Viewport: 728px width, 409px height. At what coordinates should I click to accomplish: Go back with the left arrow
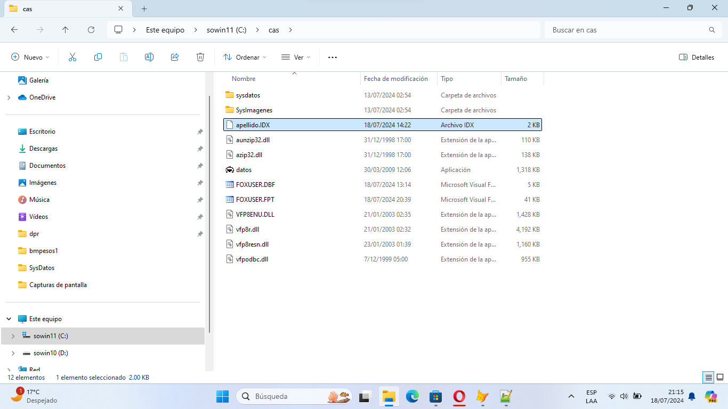tap(14, 30)
